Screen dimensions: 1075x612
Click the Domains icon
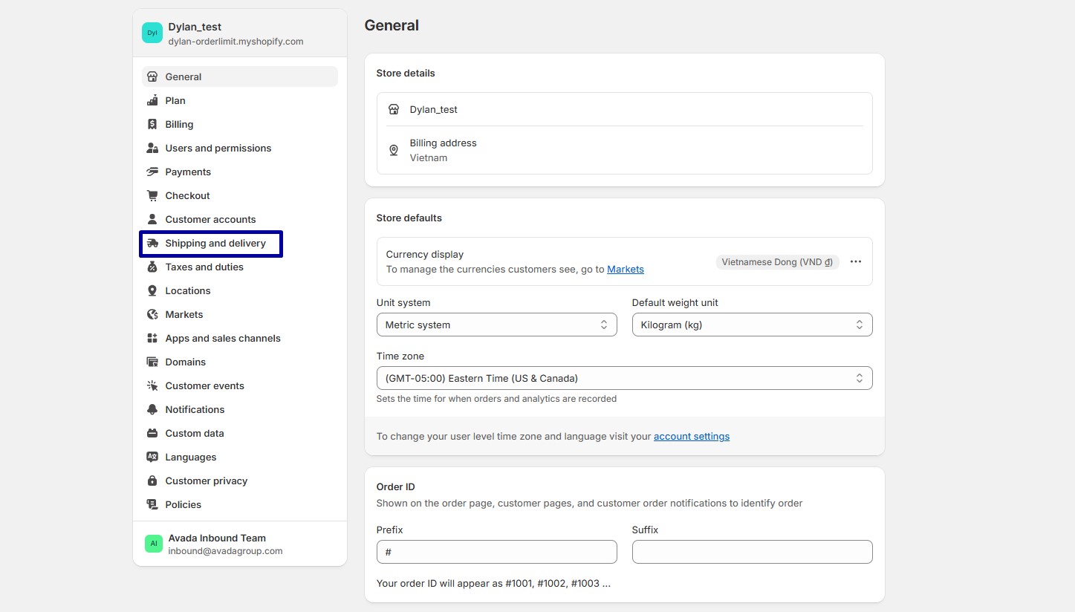coord(152,362)
